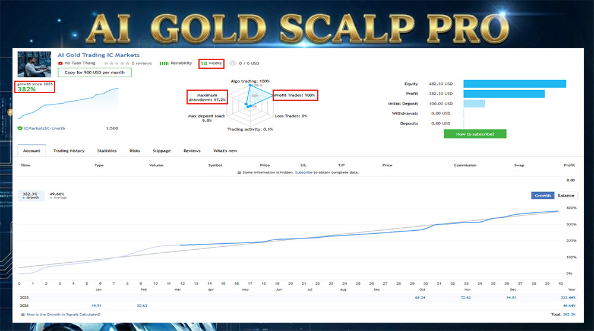Screen dimensions: 594x331
Task: Open the Risks tab
Action: [x=135, y=151]
